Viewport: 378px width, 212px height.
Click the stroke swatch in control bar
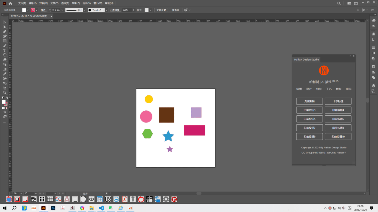(x=33, y=10)
